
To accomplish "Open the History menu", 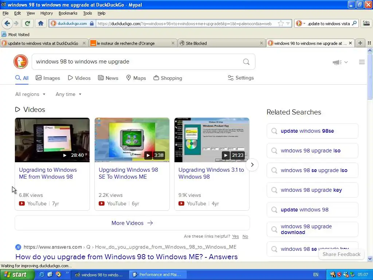I will coord(46,13).
